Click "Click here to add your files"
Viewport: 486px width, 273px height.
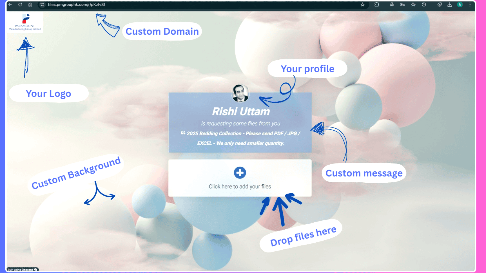click(240, 187)
